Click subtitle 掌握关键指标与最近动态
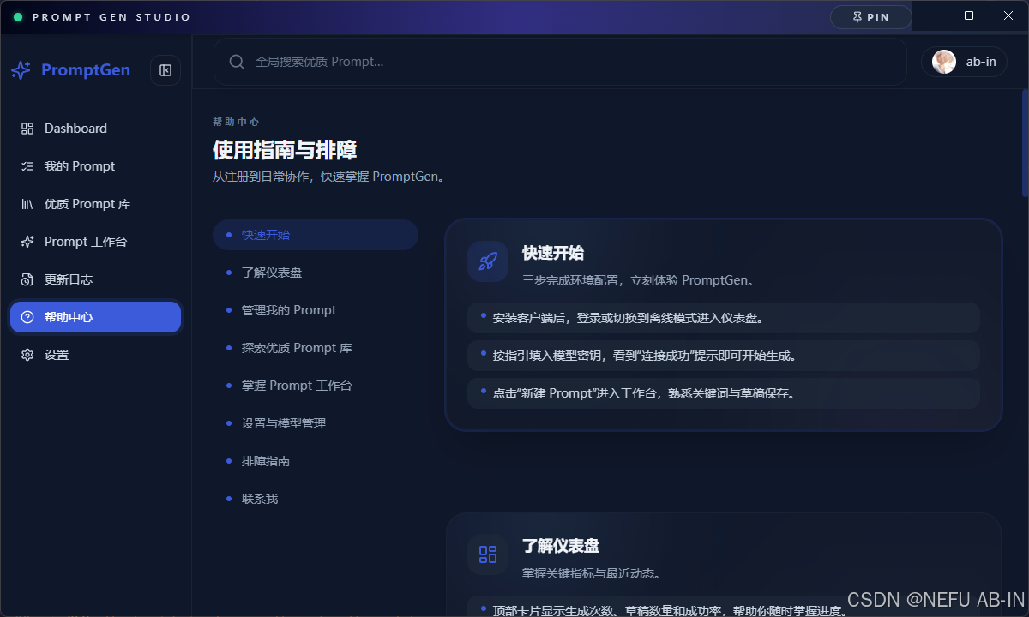The image size is (1029, 617). pos(592,573)
